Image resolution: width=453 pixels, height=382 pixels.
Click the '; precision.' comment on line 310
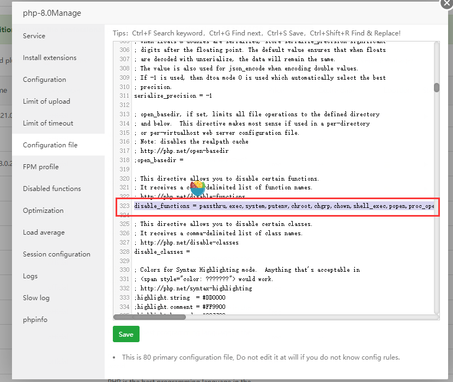(153, 87)
